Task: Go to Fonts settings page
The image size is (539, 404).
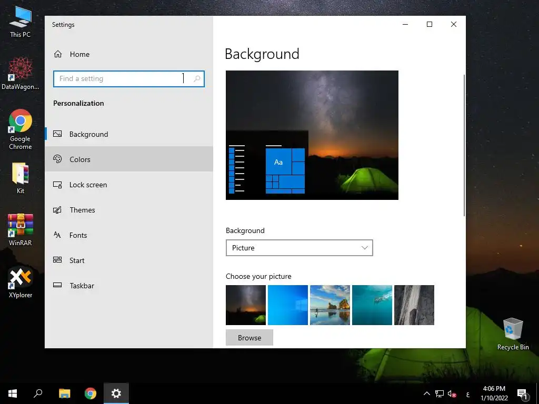Action: click(129, 235)
